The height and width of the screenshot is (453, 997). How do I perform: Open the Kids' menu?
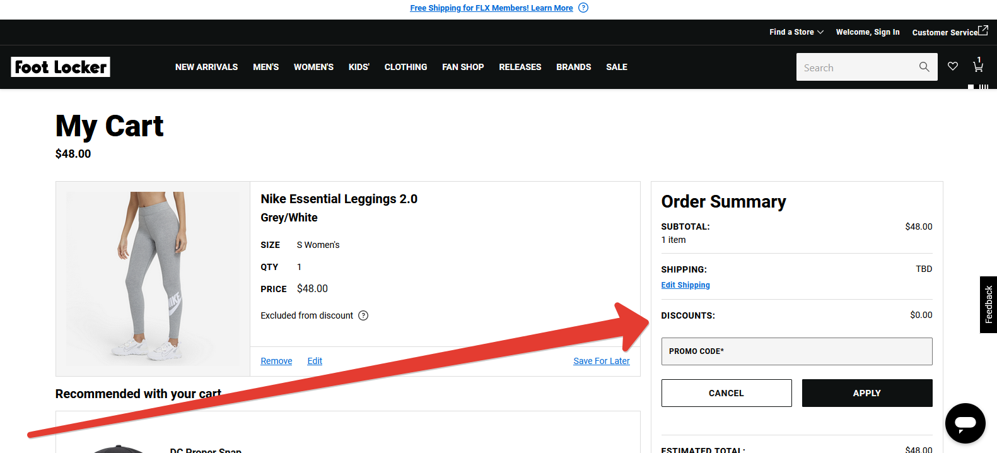click(x=359, y=67)
